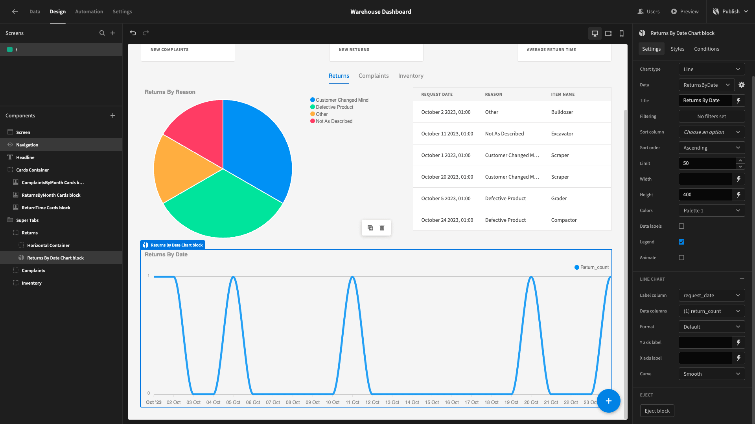Click the No filters set button
This screenshot has height=424, width=755.
712,116
